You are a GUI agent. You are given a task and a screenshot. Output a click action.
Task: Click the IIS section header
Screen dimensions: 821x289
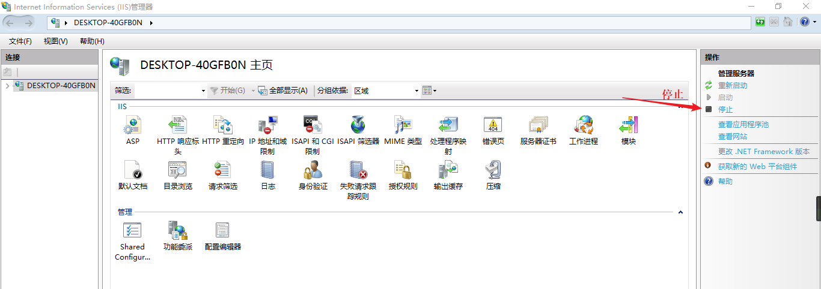(122, 107)
